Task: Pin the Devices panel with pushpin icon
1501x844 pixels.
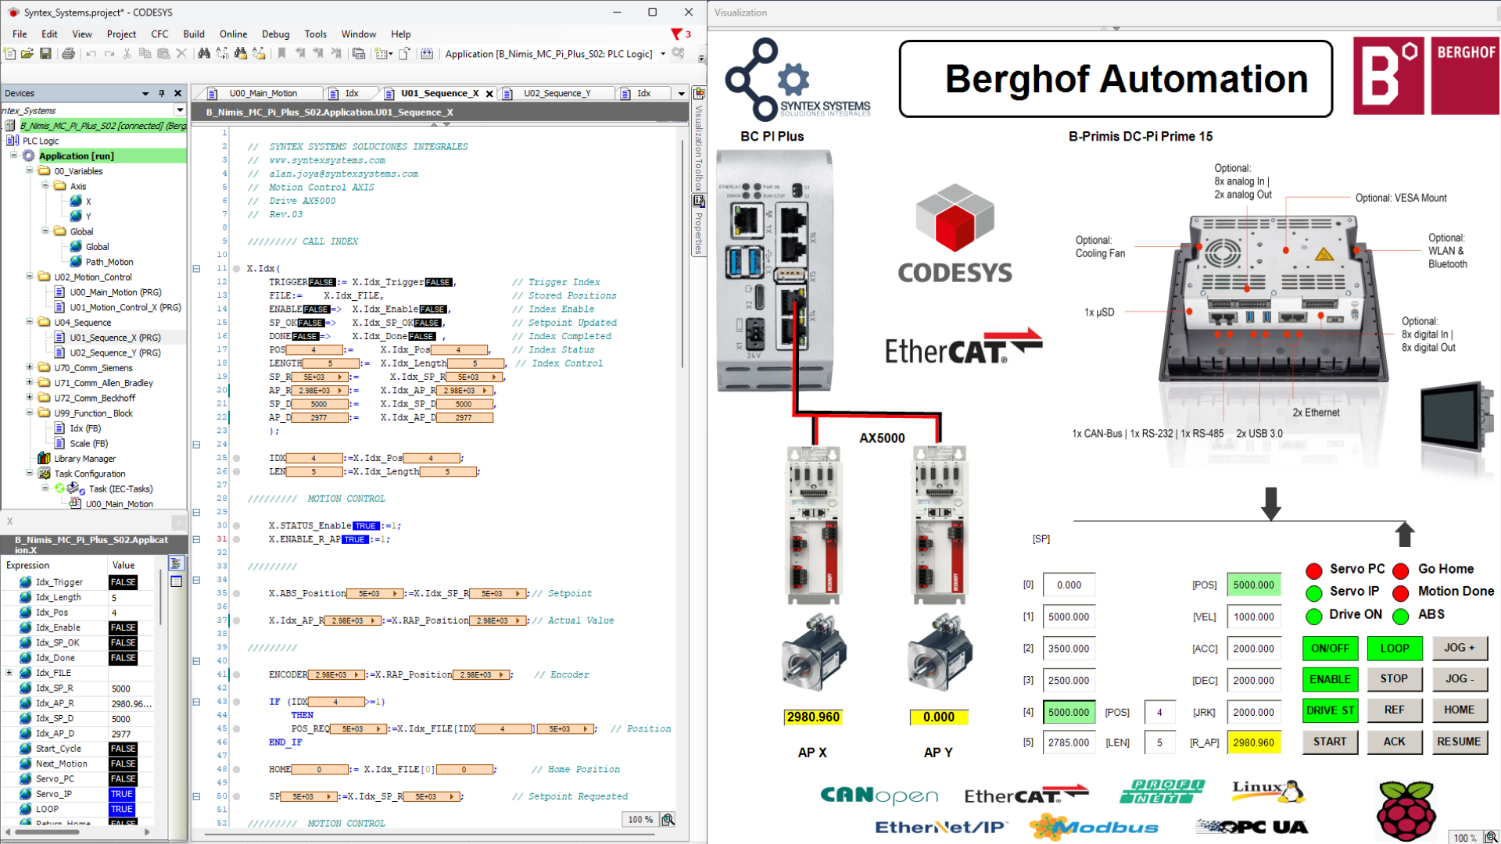Action: (162, 93)
